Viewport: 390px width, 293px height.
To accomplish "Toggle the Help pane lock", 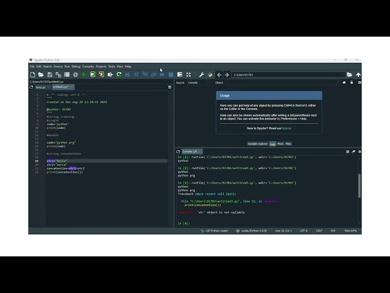I will click(352, 82).
